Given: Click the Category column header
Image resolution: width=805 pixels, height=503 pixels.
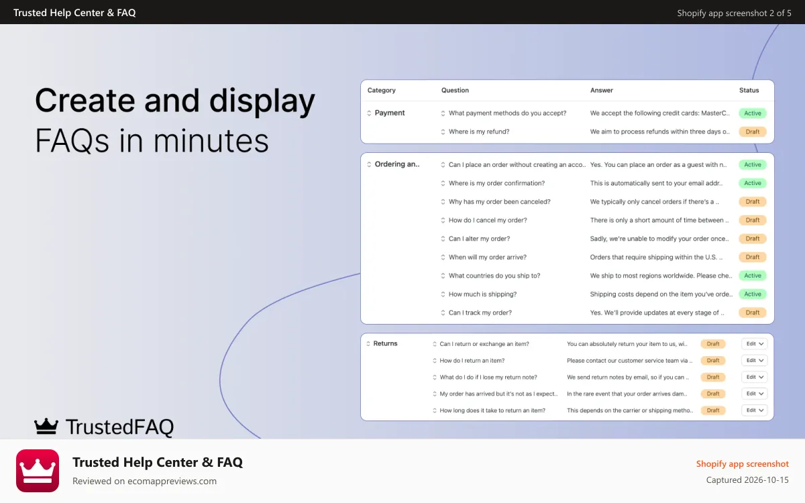Looking at the screenshot, I should (x=382, y=90).
